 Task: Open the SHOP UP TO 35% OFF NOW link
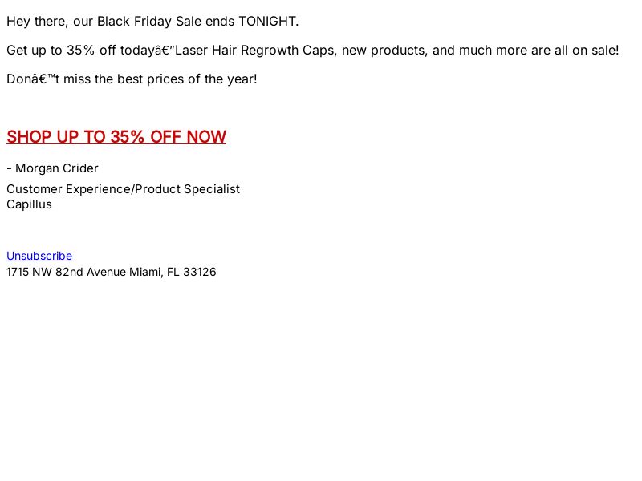coord(116,137)
